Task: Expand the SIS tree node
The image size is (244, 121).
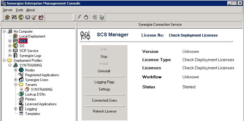Action: coord(10,46)
